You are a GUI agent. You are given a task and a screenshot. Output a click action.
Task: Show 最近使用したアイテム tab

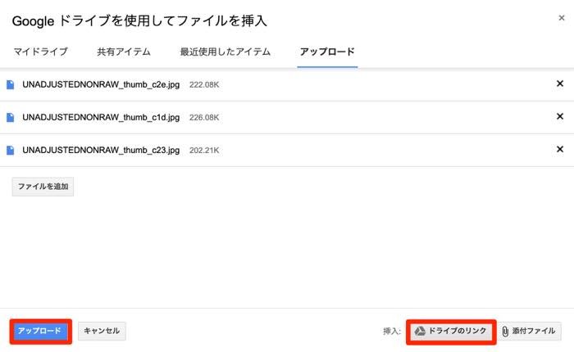225,52
